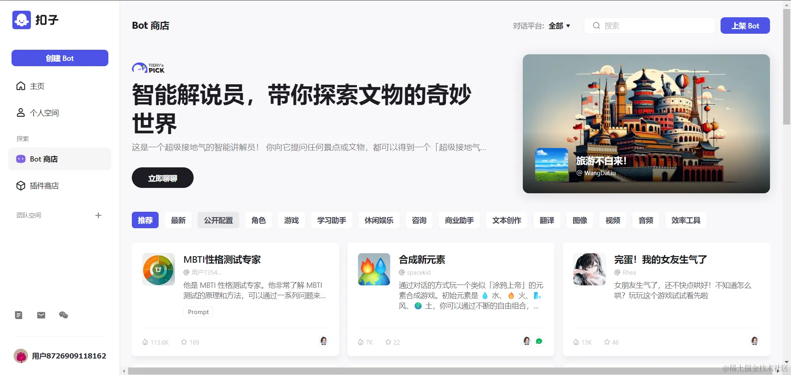Screen dimensions: 791x375
Task: Click the horizontal scrollbar at bottom
Action: (451, 371)
